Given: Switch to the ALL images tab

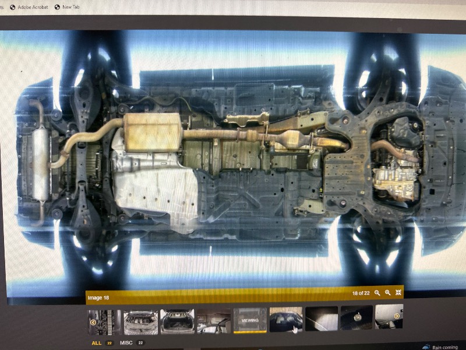Looking at the screenshot, I should coord(96,343).
